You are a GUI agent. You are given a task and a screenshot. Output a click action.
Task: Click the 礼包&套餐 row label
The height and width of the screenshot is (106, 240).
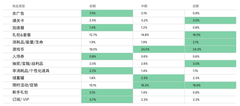pos(22,35)
